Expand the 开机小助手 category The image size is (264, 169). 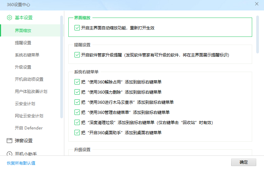(x=26, y=153)
